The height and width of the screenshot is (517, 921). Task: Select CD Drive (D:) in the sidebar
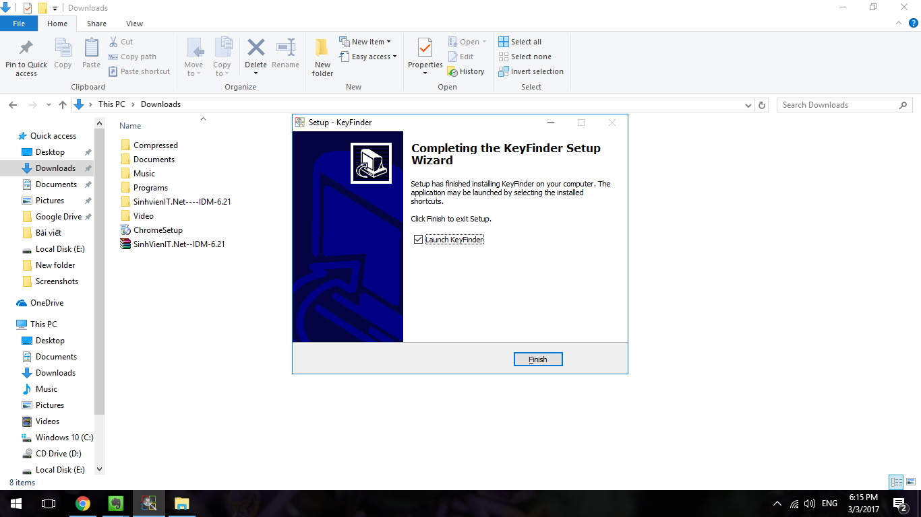pyautogui.click(x=52, y=454)
